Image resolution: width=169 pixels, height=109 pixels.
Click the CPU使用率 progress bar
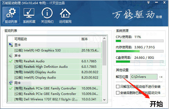coord(140,41)
